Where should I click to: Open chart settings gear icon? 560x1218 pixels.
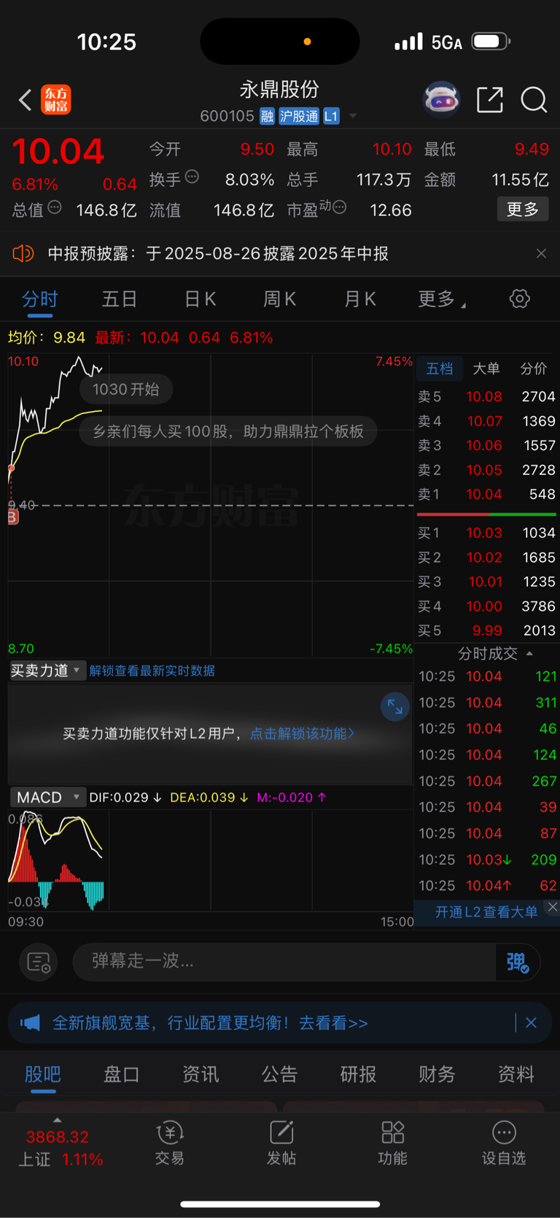(x=519, y=298)
